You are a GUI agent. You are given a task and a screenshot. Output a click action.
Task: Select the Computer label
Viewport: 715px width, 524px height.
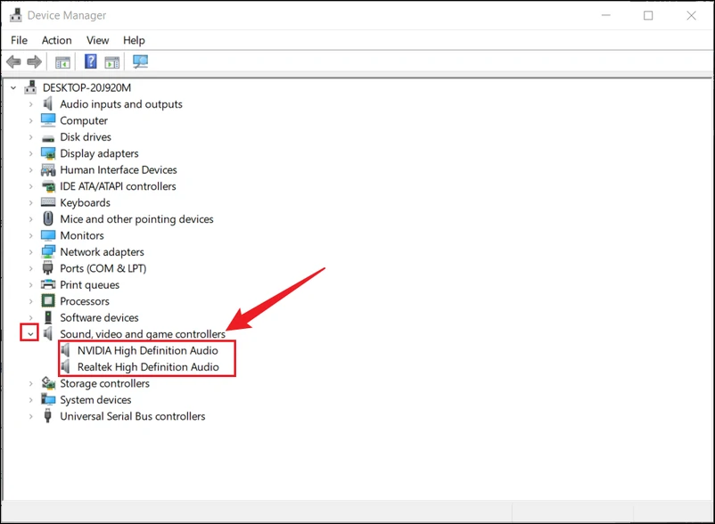click(84, 120)
